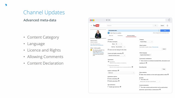The height and width of the screenshot is (98, 175).
Task: Enable age restriction checkbox
Action: coord(108,87)
